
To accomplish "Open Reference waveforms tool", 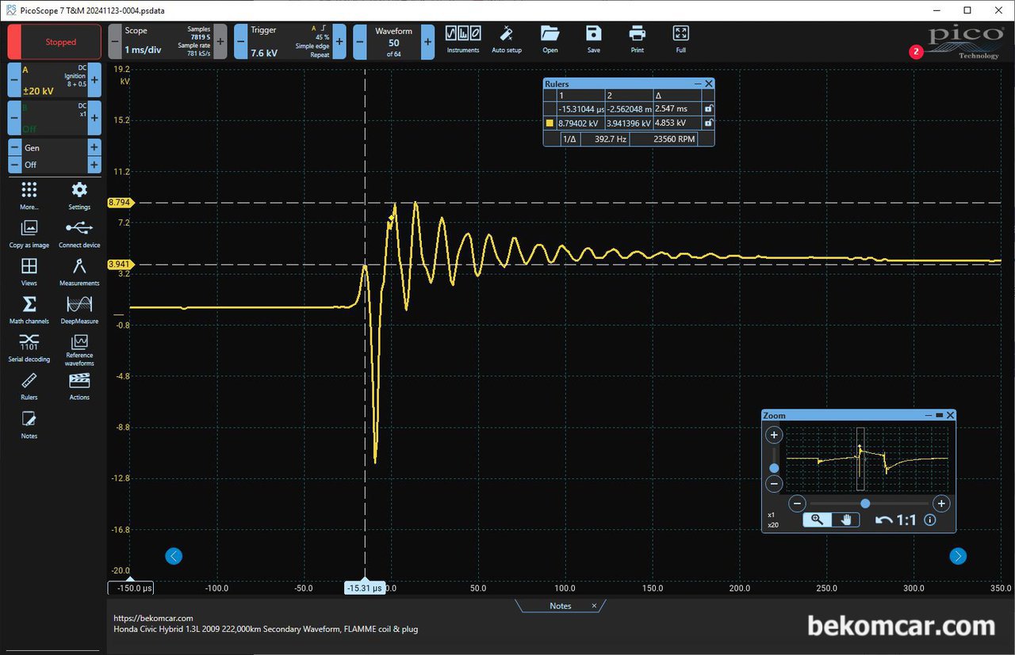I will (x=79, y=348).
